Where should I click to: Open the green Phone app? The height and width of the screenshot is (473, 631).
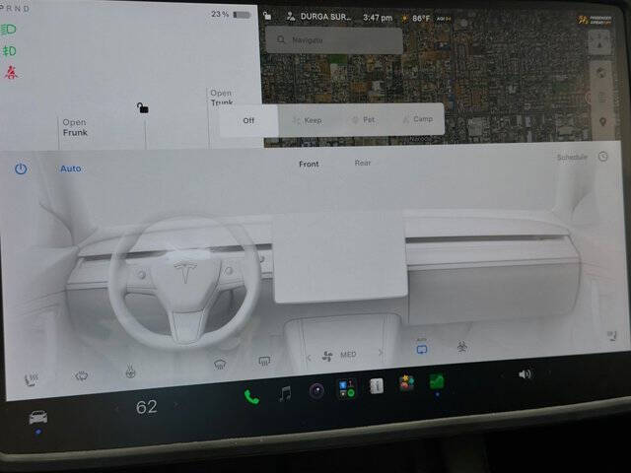click(x=252, y=397)
